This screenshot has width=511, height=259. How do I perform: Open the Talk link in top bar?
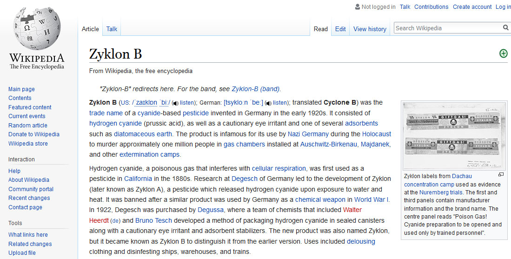pos(405,7)
